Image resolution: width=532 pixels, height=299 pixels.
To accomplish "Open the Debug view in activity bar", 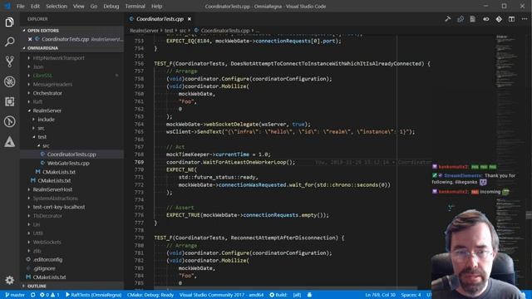I will click(9, 81).
